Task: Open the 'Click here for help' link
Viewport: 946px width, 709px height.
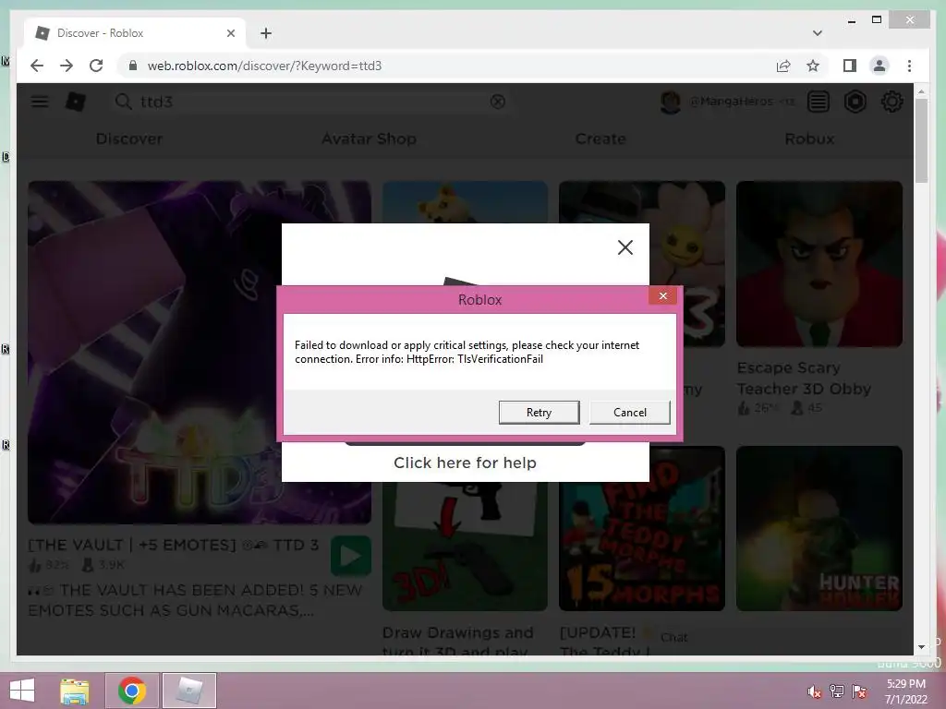Action: [465, 463]
